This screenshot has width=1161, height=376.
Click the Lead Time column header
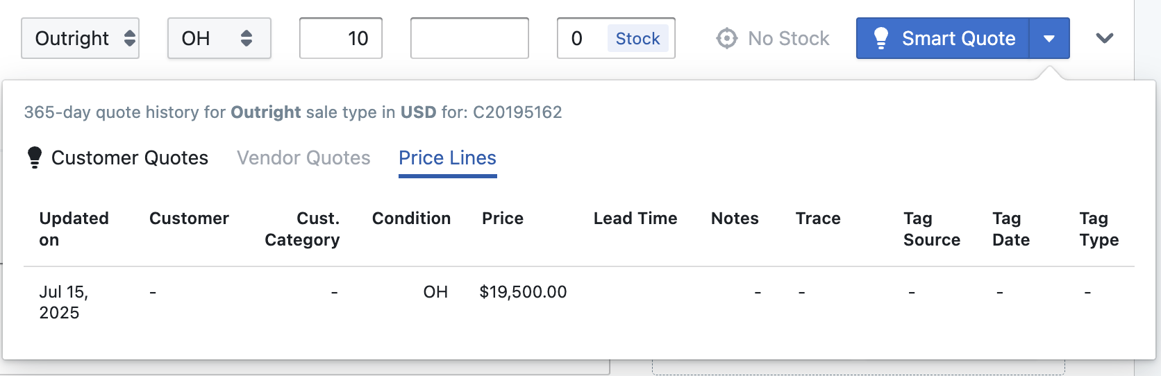[635, 219]
